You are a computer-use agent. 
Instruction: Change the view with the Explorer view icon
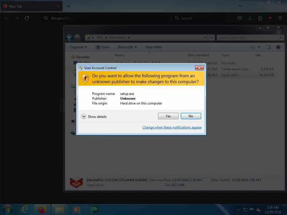click(x=253, y=47)
